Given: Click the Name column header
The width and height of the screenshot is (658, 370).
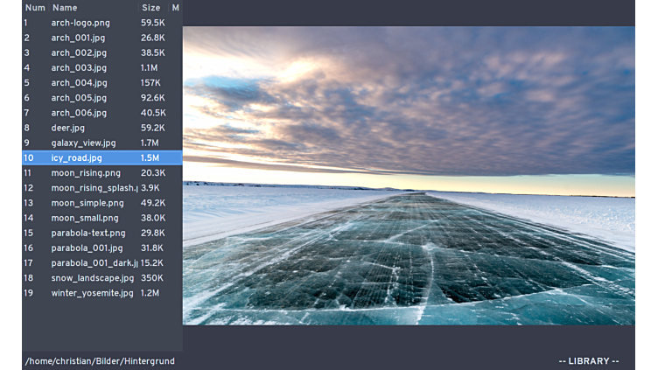Looking at the screenshot, I should [65, 8].
